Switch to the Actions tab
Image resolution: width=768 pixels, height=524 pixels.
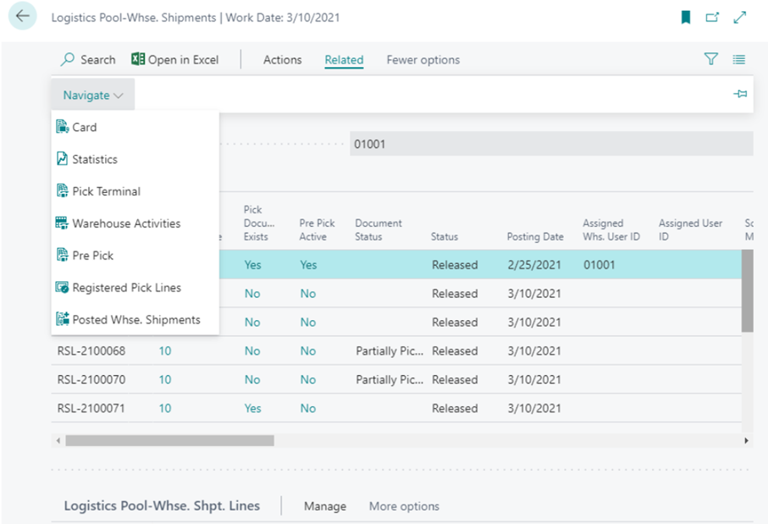click(x=282, y=59)
